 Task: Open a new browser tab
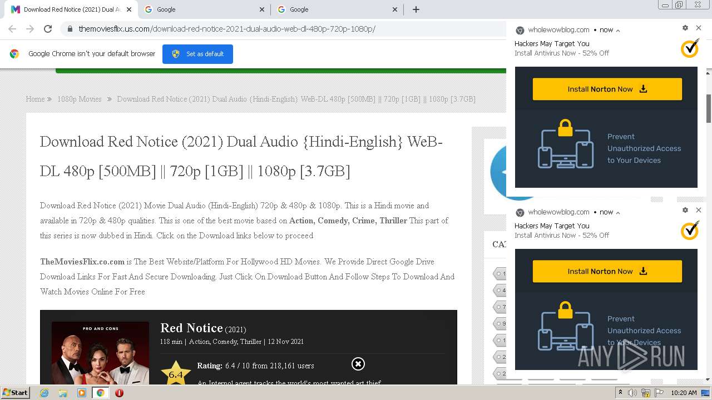click(x=416, y=9)
